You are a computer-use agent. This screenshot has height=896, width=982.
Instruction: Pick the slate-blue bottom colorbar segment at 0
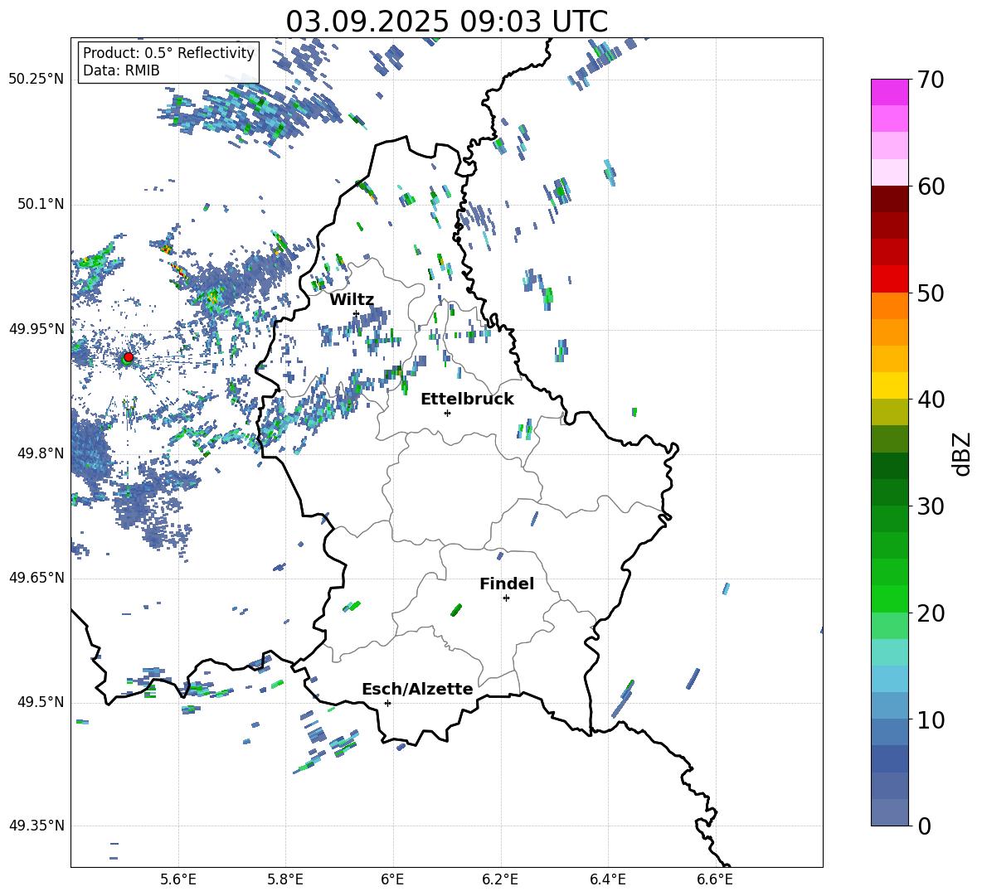[889, 812]
